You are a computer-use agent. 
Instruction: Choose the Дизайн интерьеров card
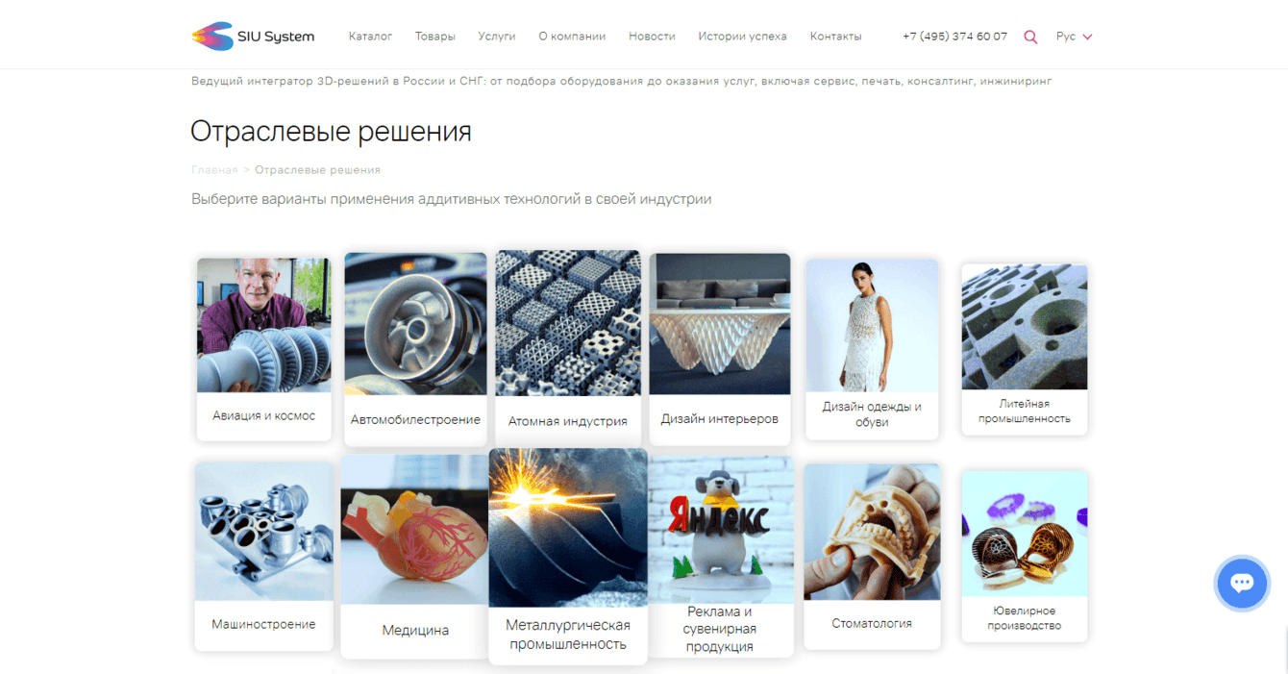(720, 349)
